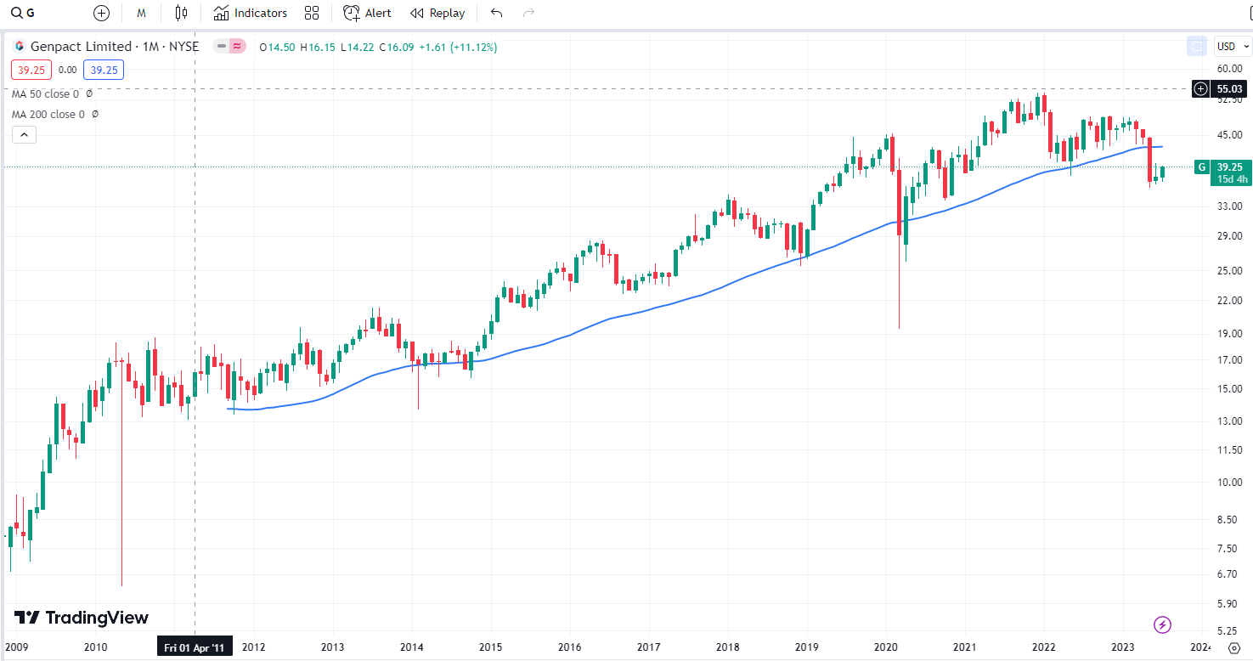1253x661 pixels.
Task: Click the Alert button
Action: click(x=367, y=13)
